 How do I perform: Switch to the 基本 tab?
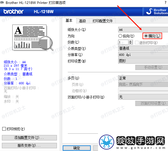pyautogui.click(x=69, y=20)
